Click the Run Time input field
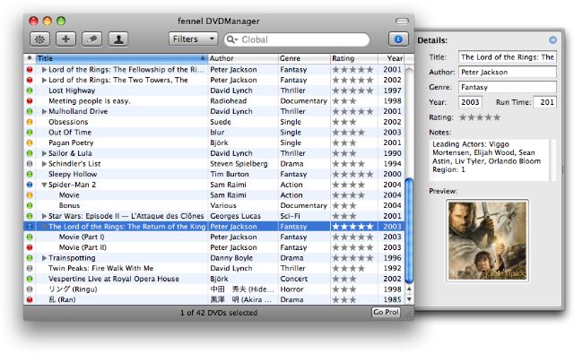 (x=545, y=102)
